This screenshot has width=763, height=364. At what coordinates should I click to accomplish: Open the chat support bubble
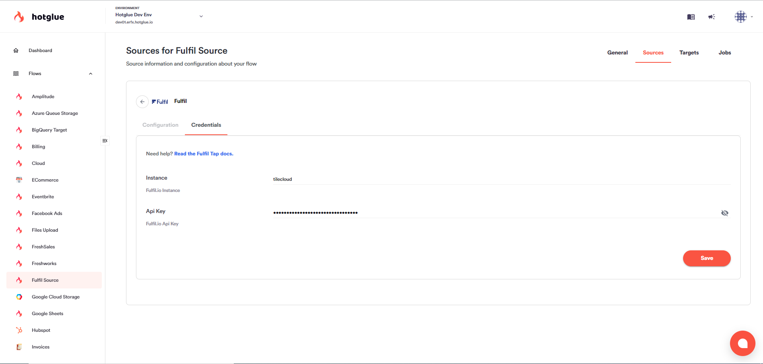point(742,343)
